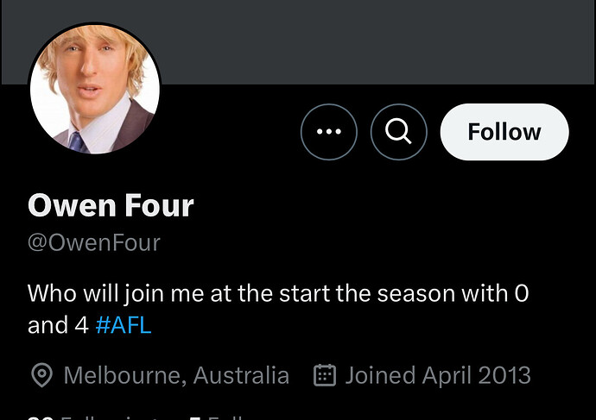Screen dimensions: 596x420
Task: View the circular profile picture
Action: tap(95, 89)
